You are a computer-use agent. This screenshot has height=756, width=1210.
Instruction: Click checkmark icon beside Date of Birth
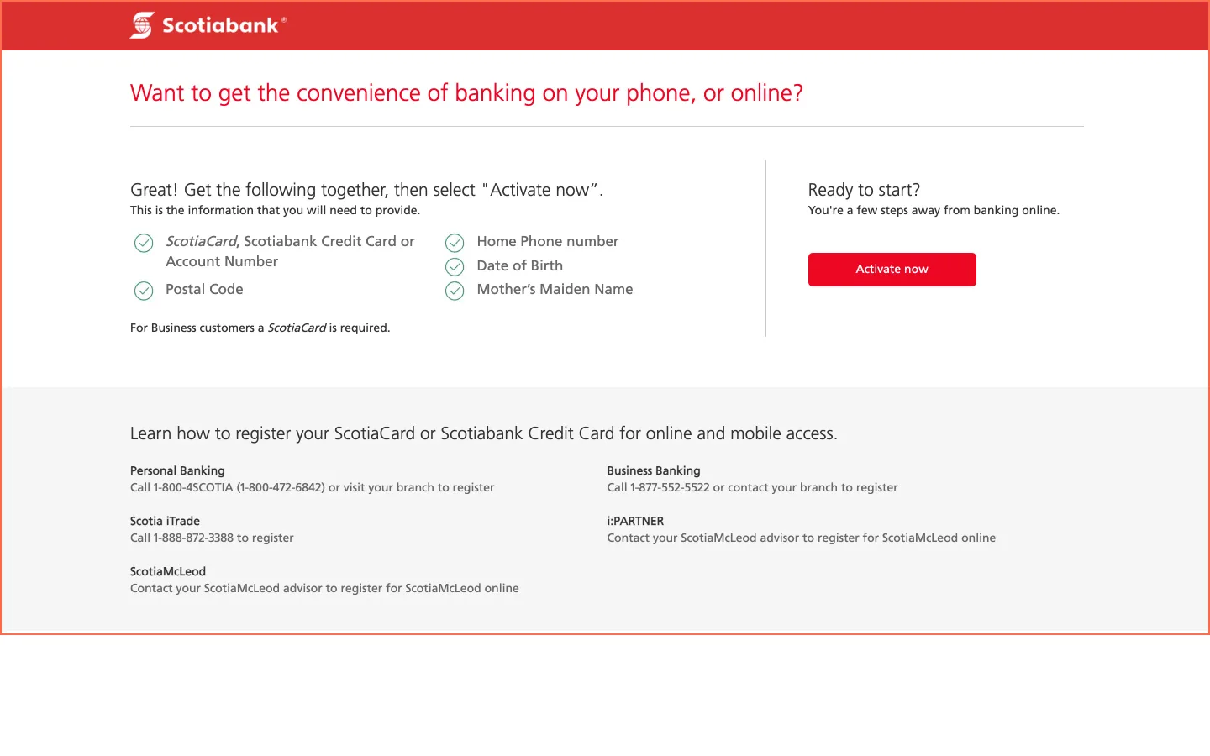[455, 267]
